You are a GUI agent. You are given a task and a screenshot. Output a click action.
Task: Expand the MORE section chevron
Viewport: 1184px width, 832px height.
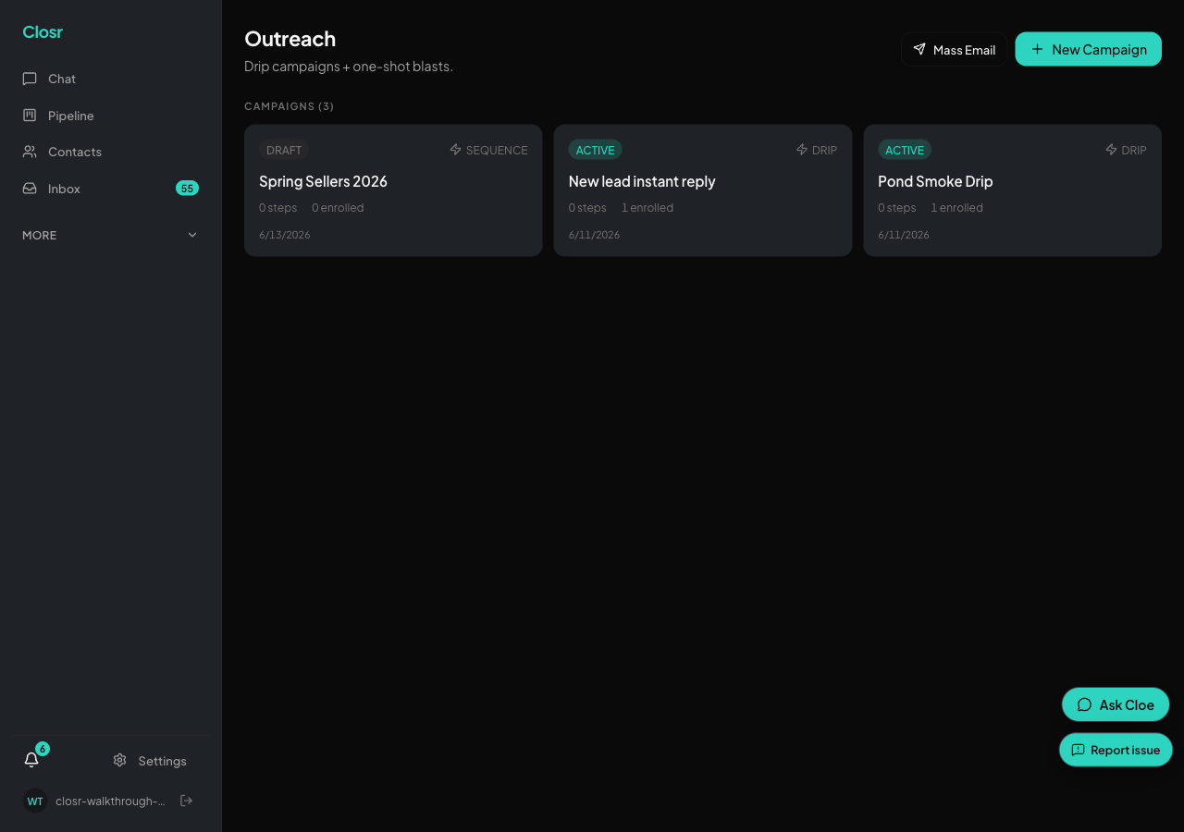[192, 235]
